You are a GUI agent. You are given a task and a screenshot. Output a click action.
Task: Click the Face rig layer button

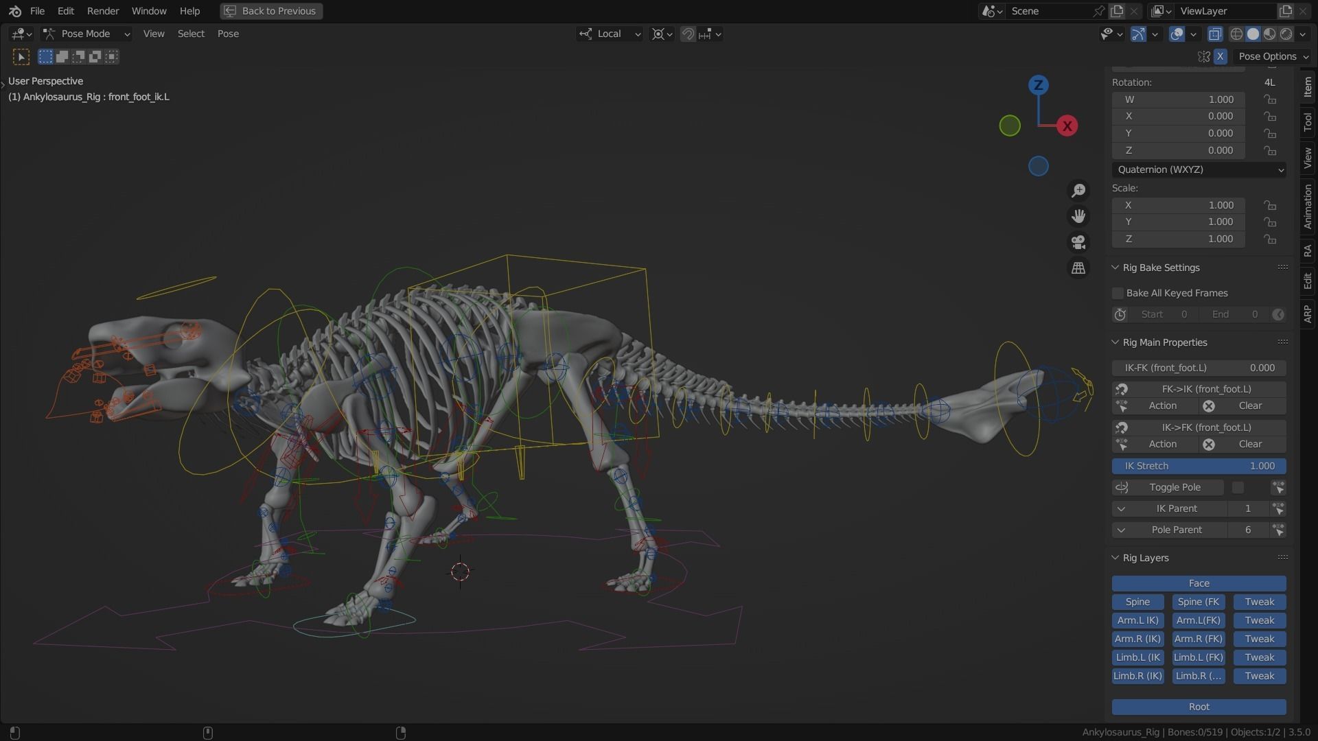point(1199,583)
